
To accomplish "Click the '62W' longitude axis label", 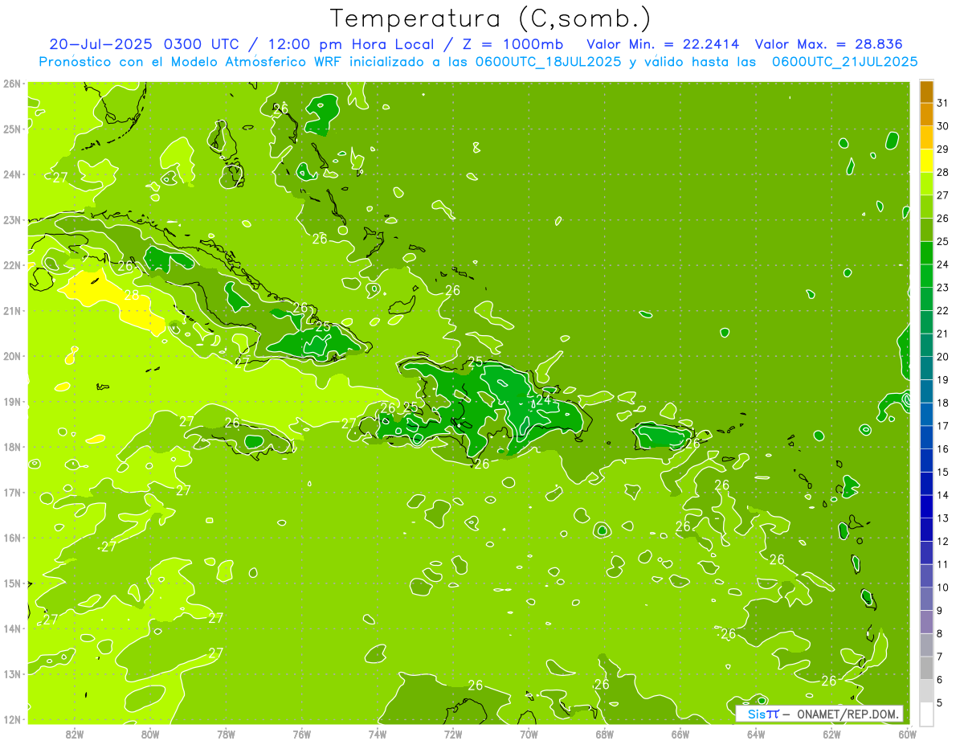I will [x=831, y=734].
